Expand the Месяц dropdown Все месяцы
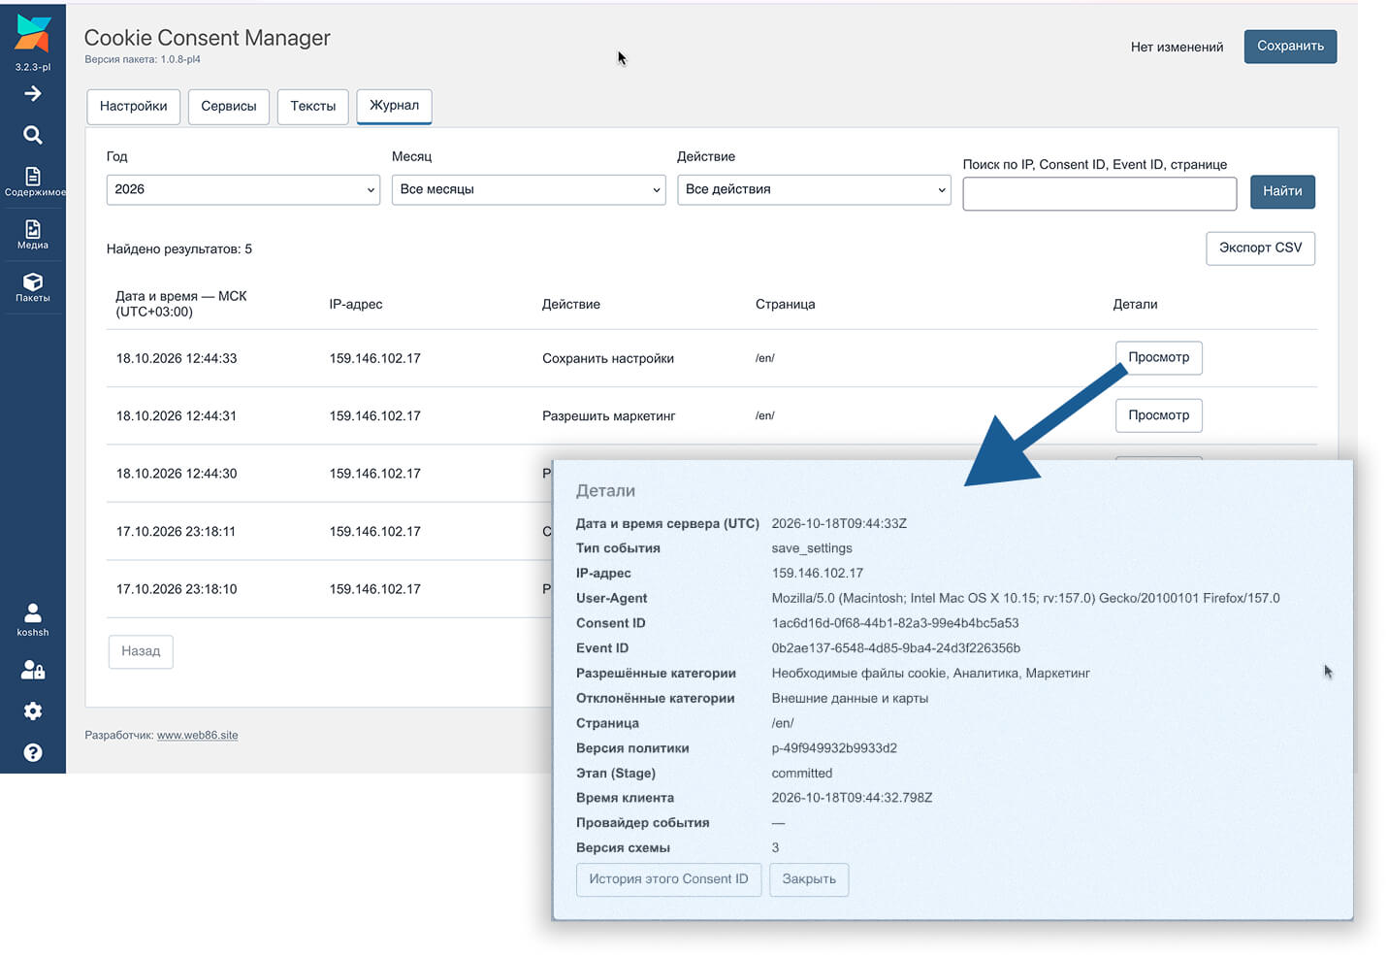 tap(529, 189)
